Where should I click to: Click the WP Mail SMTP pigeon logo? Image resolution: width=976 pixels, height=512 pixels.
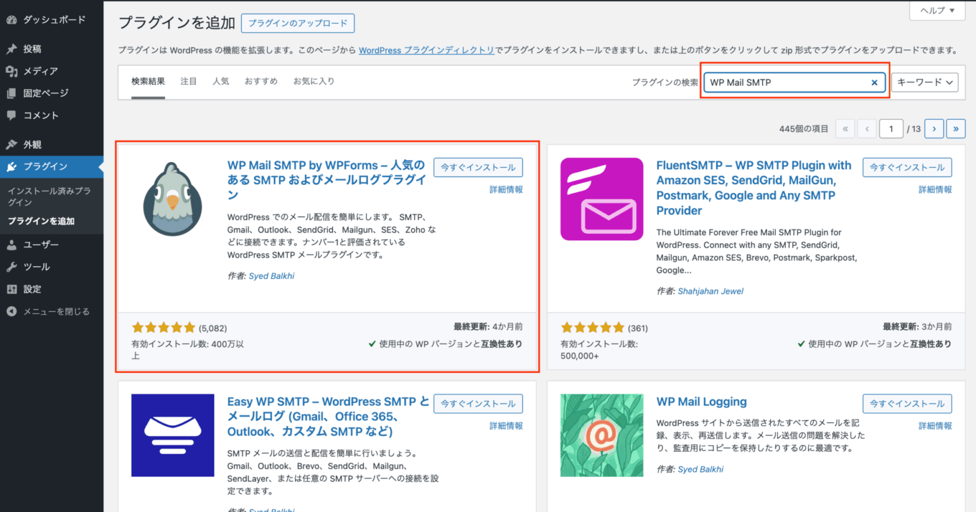coord(172,199)
